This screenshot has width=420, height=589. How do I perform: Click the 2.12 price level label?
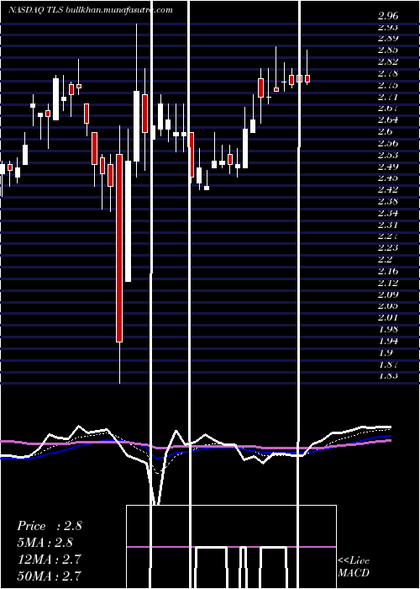click(x=388, y=283)
